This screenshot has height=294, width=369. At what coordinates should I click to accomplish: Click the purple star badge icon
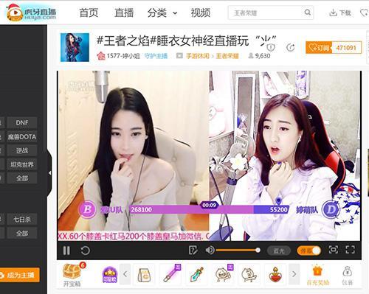[109, 275]
